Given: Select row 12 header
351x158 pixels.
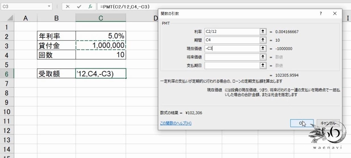Looking at the screenshot, I should click(x=7, y=130).
